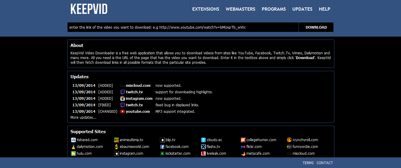Open the cloudy.ec link
The width and height of the screenshot is (401, 168).
click(214, 140)
